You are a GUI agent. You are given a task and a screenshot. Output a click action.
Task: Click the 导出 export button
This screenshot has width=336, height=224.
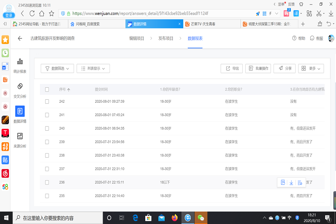pos(231,68)
